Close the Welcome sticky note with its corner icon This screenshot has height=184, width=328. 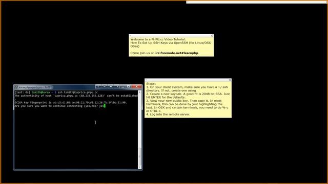coord(212,36)
